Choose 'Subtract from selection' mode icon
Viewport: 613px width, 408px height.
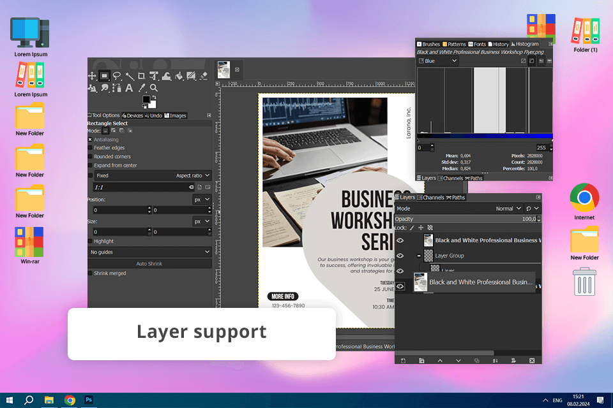121,131
